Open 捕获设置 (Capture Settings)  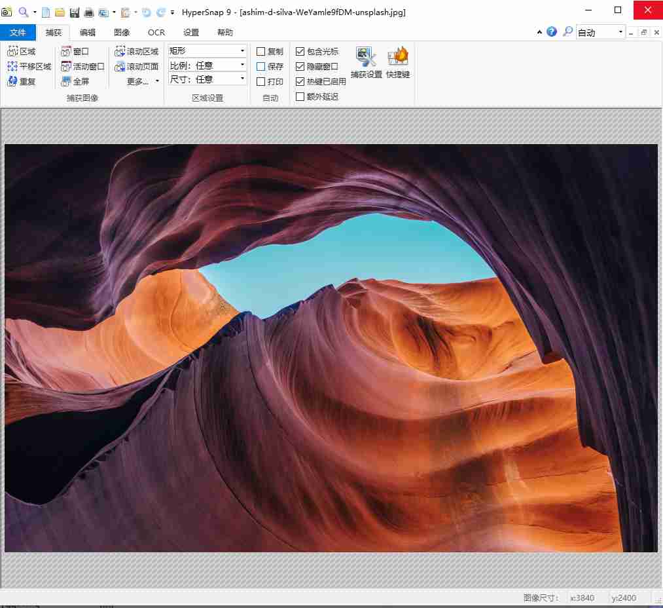click(366, 58)
